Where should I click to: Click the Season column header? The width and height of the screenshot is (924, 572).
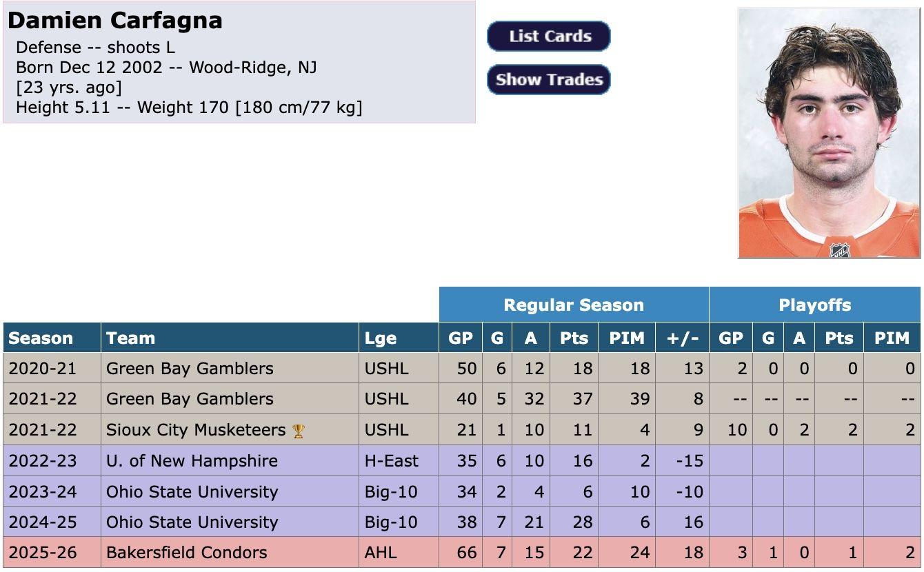tap(52, 338)
